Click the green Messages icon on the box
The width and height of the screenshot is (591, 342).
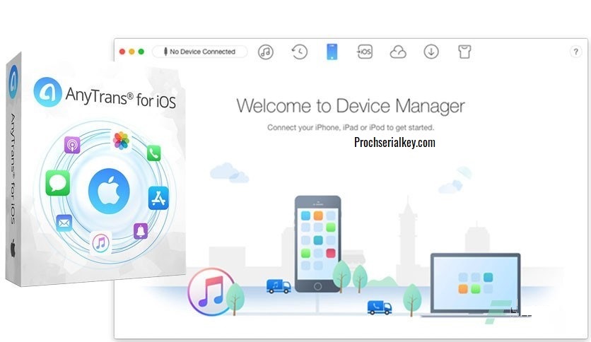point(58,183)
